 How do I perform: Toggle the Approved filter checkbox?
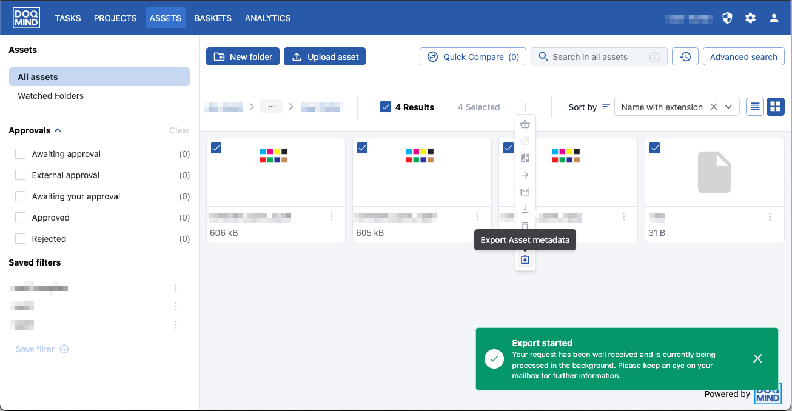click(x=20, y=218)
